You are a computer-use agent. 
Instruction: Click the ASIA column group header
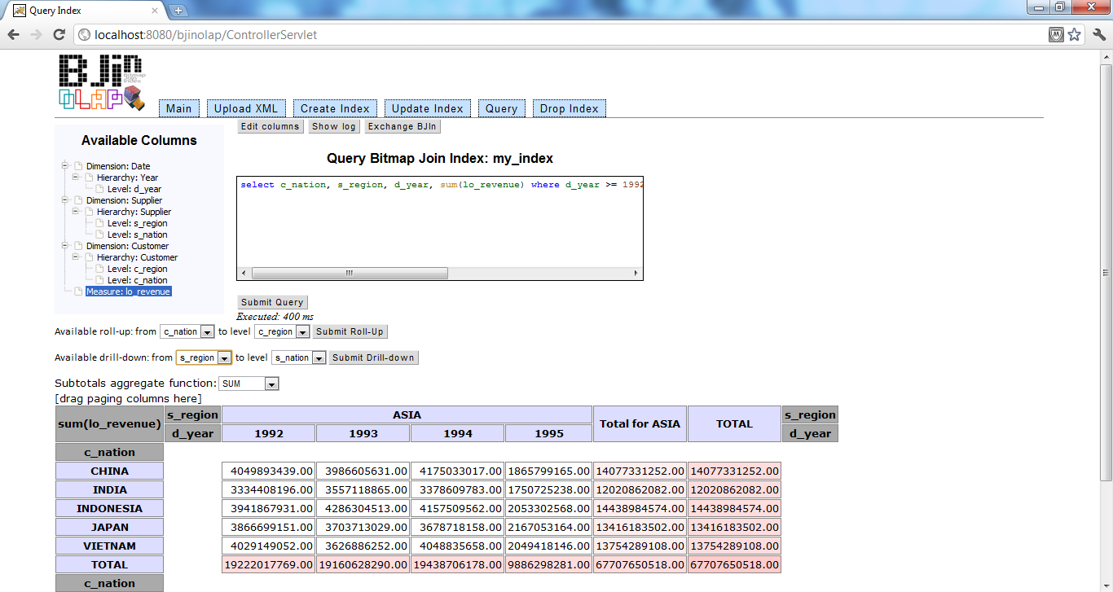coord(407,414)
